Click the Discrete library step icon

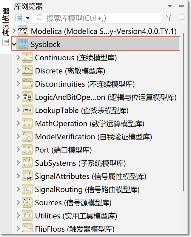pyautogui.click(x=27, y=70)
